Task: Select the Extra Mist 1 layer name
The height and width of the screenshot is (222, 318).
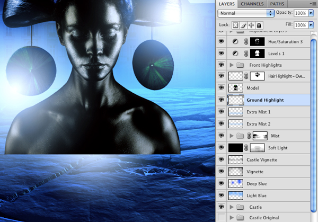Action: tap(259, 112)
